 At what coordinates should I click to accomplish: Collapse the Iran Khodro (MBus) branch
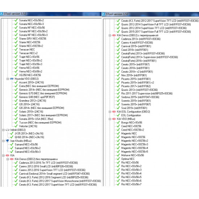3,141
